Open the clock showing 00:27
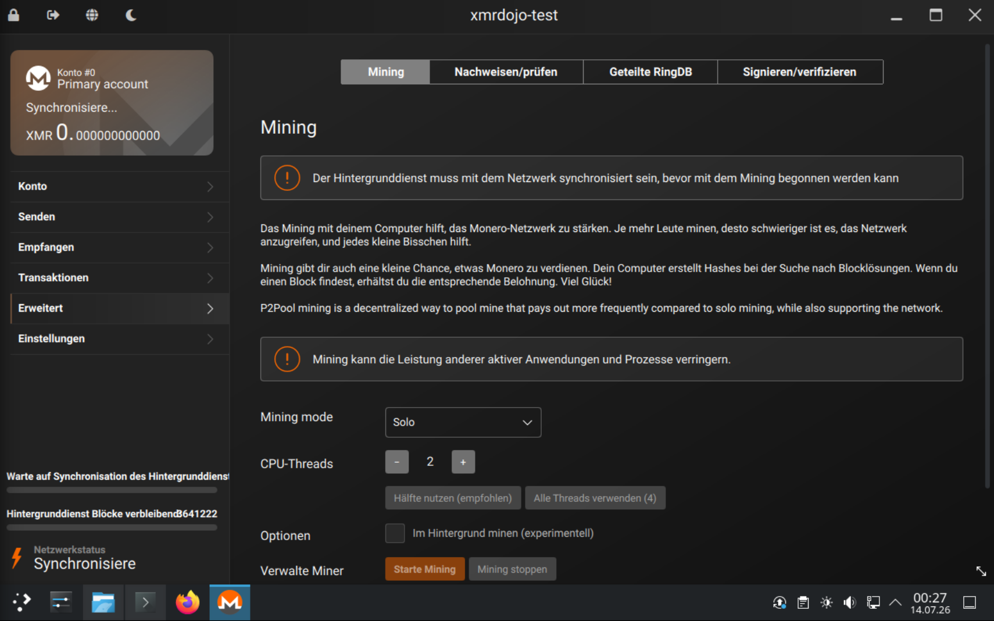The image size is (994, 621). 930,603
